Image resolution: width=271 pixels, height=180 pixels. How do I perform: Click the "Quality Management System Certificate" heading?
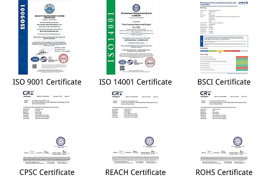pos(50,17)
